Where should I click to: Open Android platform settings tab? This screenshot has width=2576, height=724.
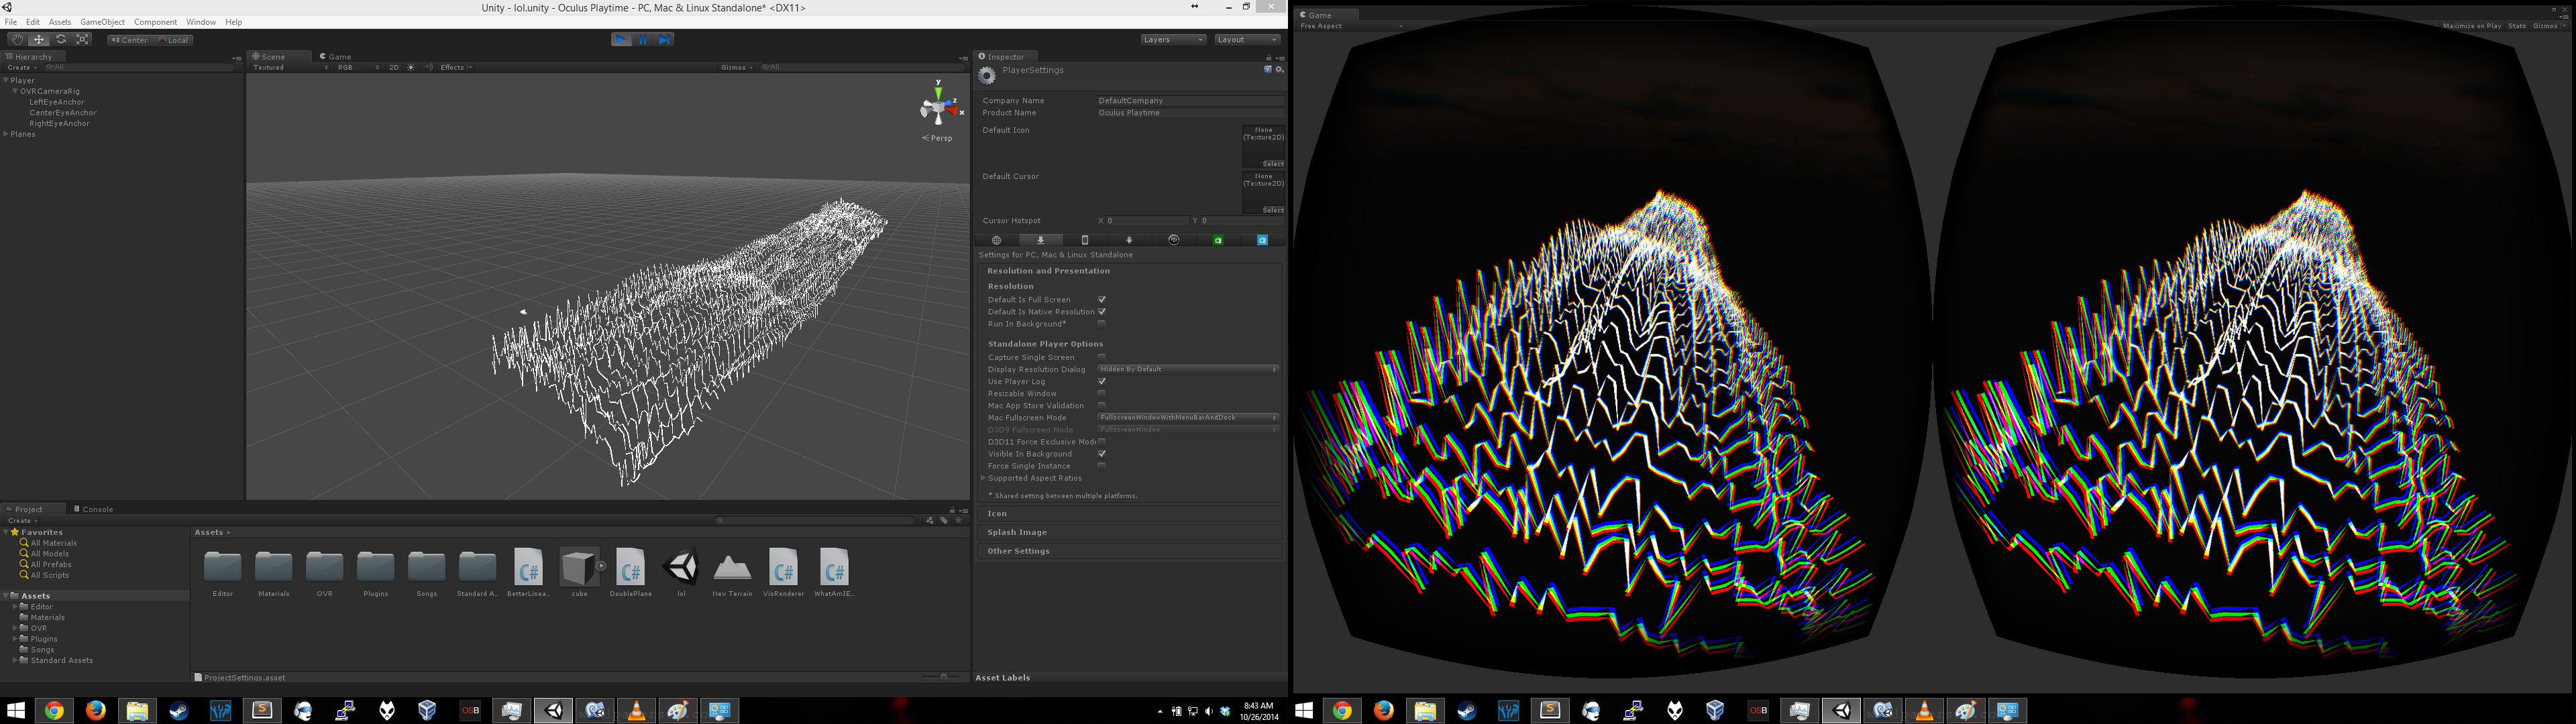(x=1129, y=240)
